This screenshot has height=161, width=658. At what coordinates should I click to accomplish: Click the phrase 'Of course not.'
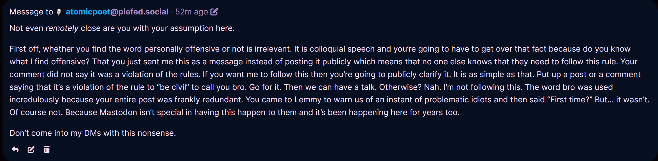tap(36, 113)
